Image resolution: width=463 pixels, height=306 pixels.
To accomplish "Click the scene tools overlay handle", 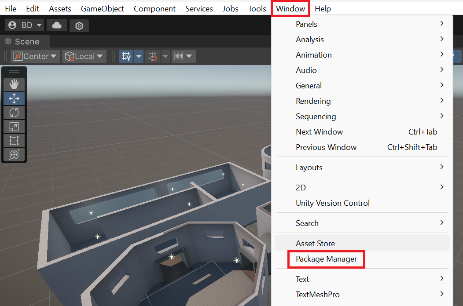I will (x=14, y=71).
